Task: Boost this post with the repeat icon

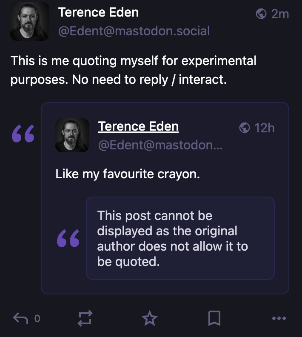Action: tap(85, 318)
